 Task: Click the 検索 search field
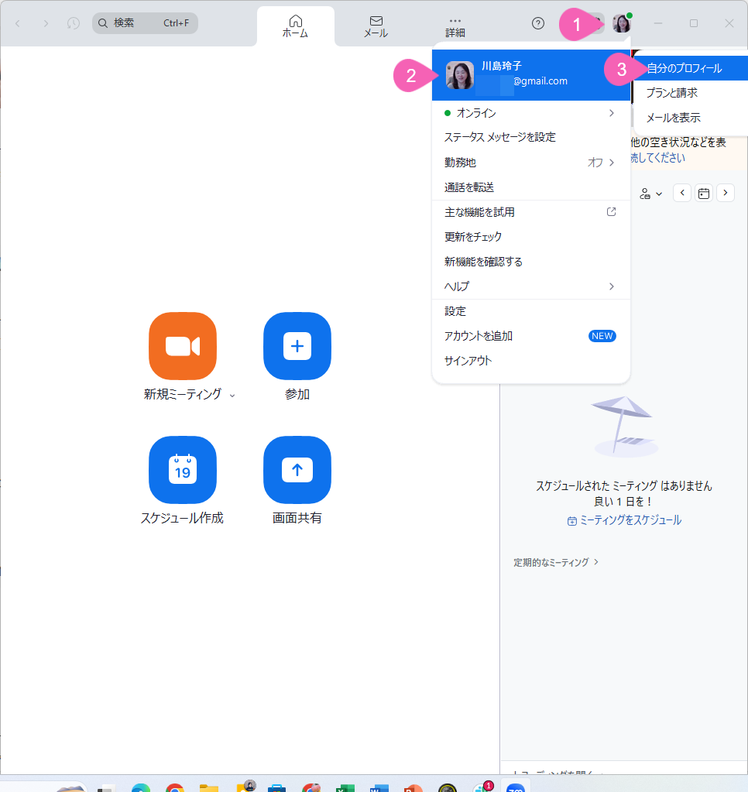pyautogui.click(x=145, y=23)
